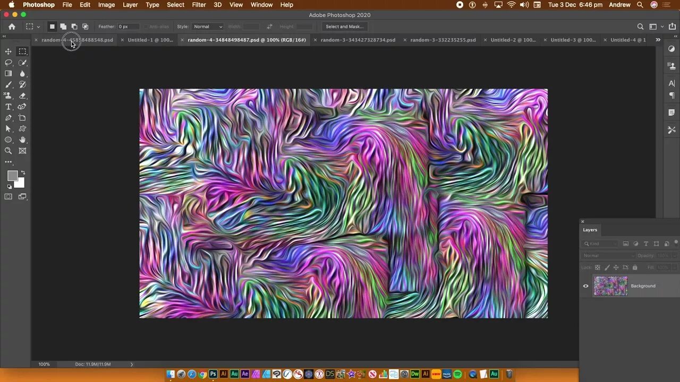Open Quick Mask mode
680x382 pixels.
click(x=8, y=196)
